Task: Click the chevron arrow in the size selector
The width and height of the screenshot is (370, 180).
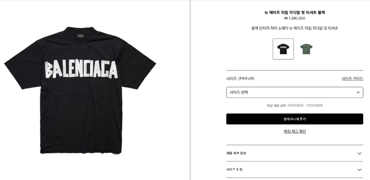Action: pyautogui.click(x=358, y=92)
